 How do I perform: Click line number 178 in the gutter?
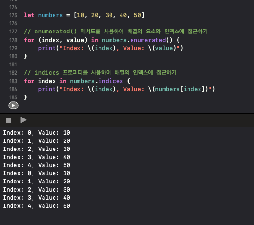coord(13,40)
